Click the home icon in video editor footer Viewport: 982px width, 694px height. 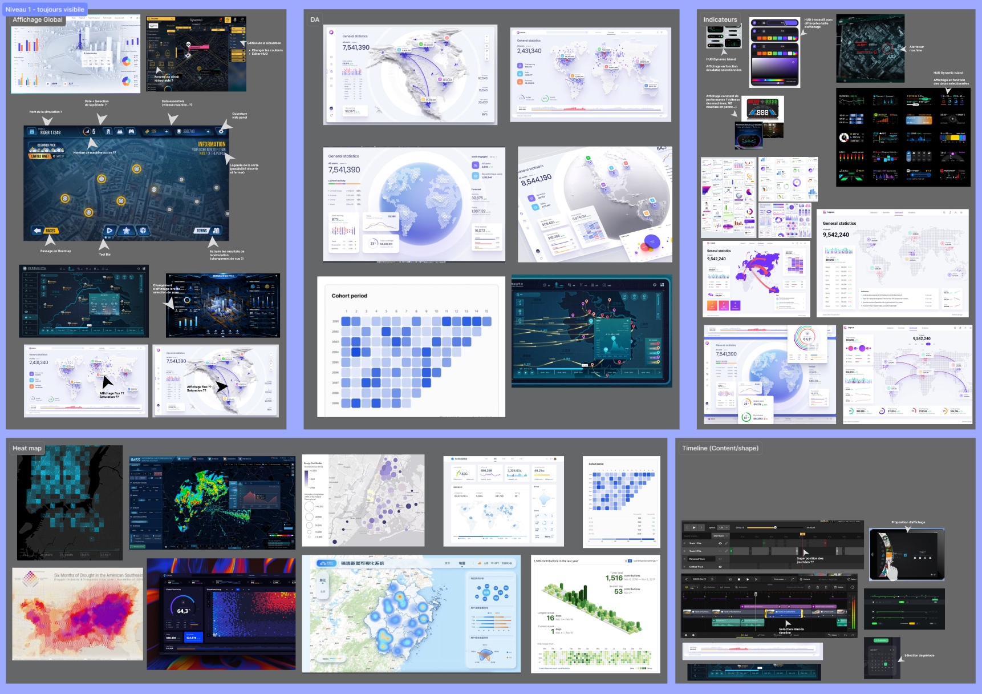686,635
